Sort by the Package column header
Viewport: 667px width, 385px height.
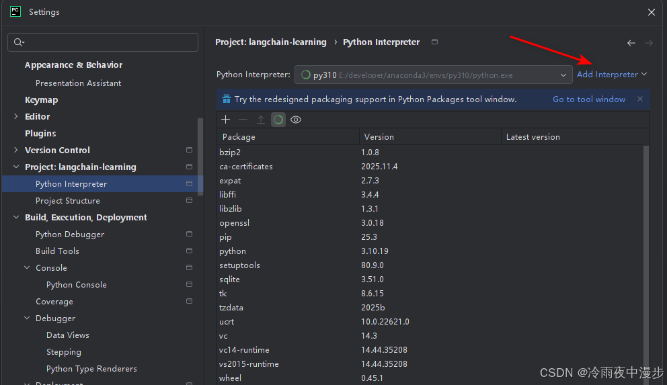pos(288,137)
